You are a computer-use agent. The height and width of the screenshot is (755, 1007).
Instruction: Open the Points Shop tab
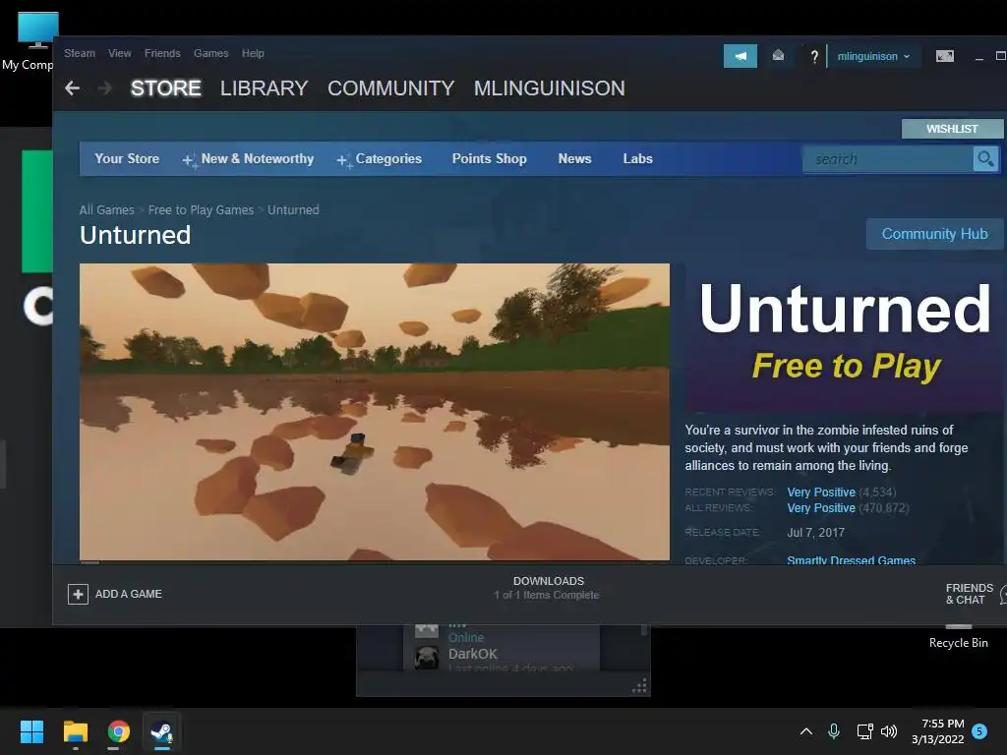(x=490, y=158)
